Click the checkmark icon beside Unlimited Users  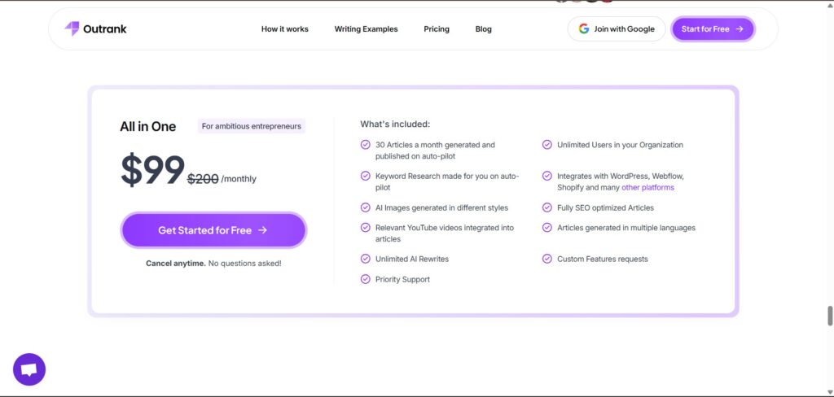(546, 145)
